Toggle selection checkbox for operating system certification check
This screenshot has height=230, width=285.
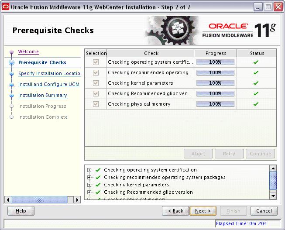tap(96, 62)
